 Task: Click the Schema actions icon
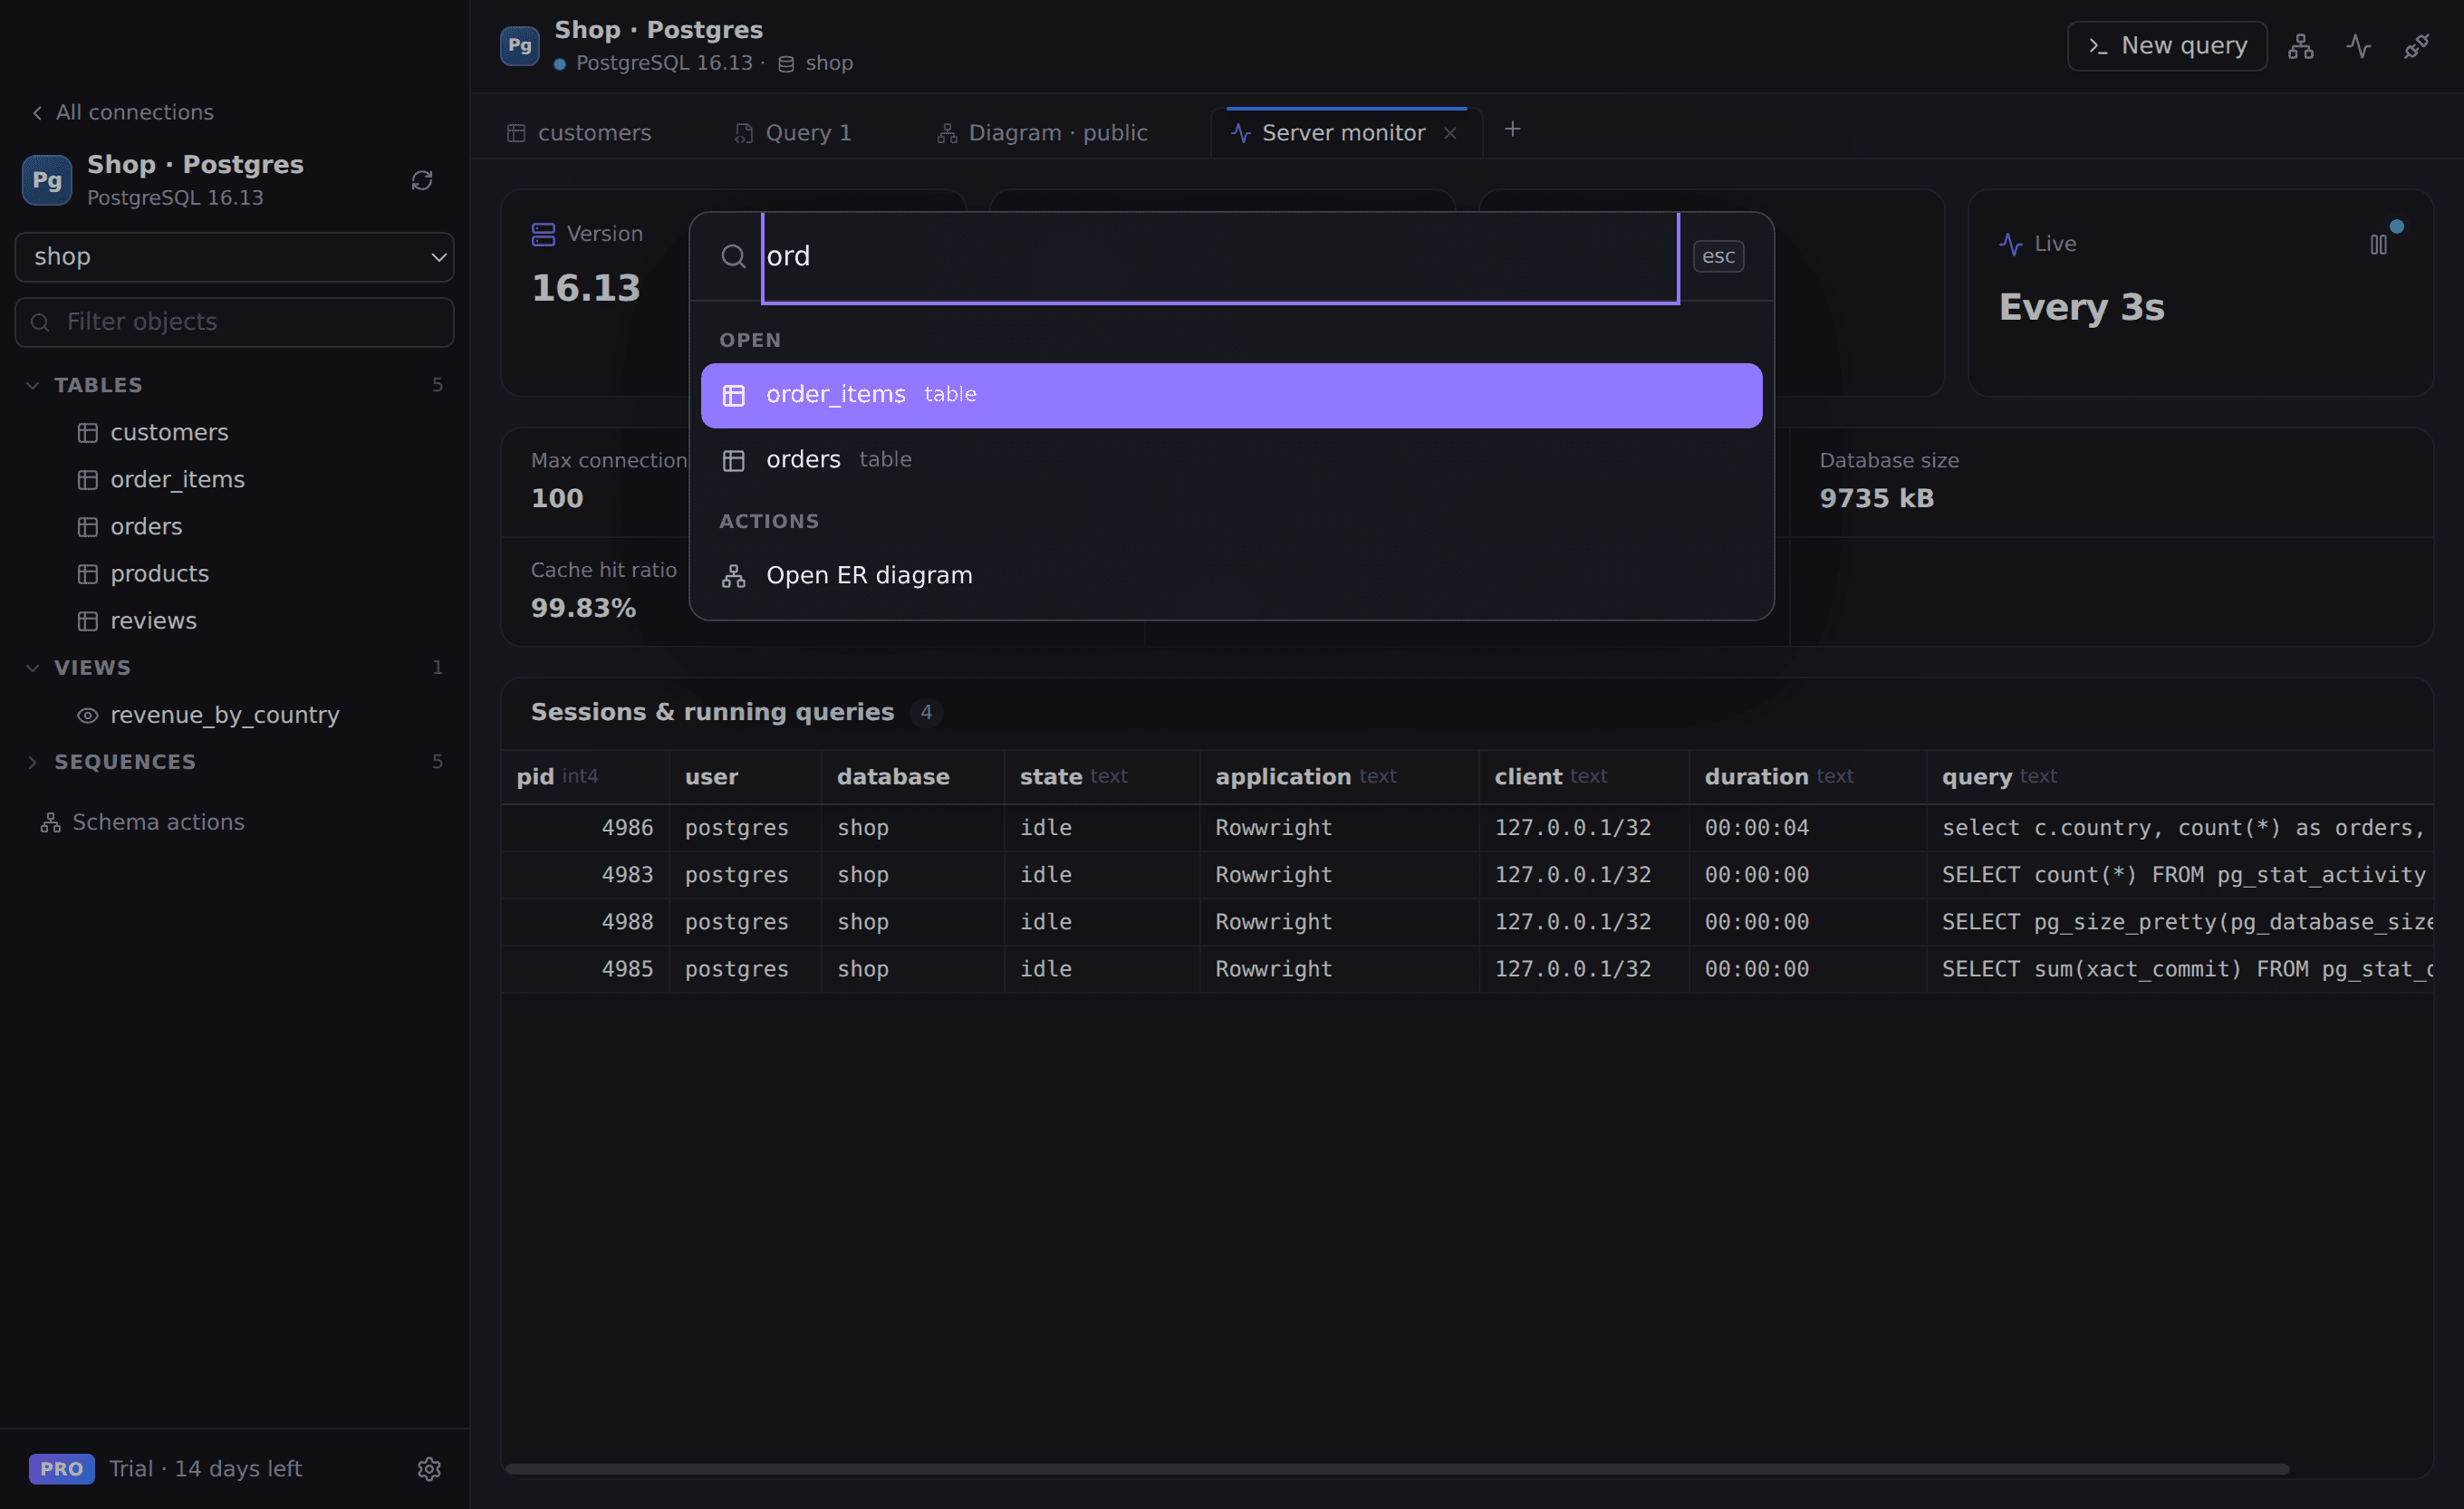(50, 823)
